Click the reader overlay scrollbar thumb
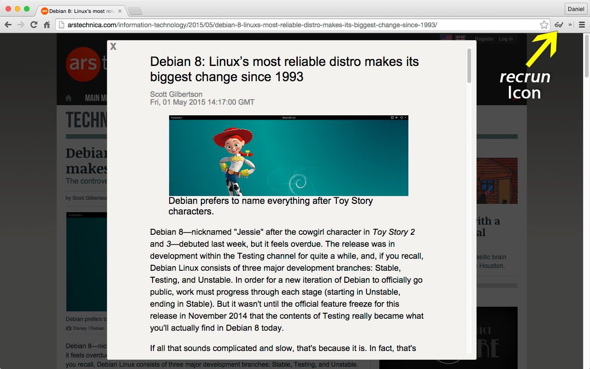The height and width of the screenshot is (369, 590). coord(469,65)
